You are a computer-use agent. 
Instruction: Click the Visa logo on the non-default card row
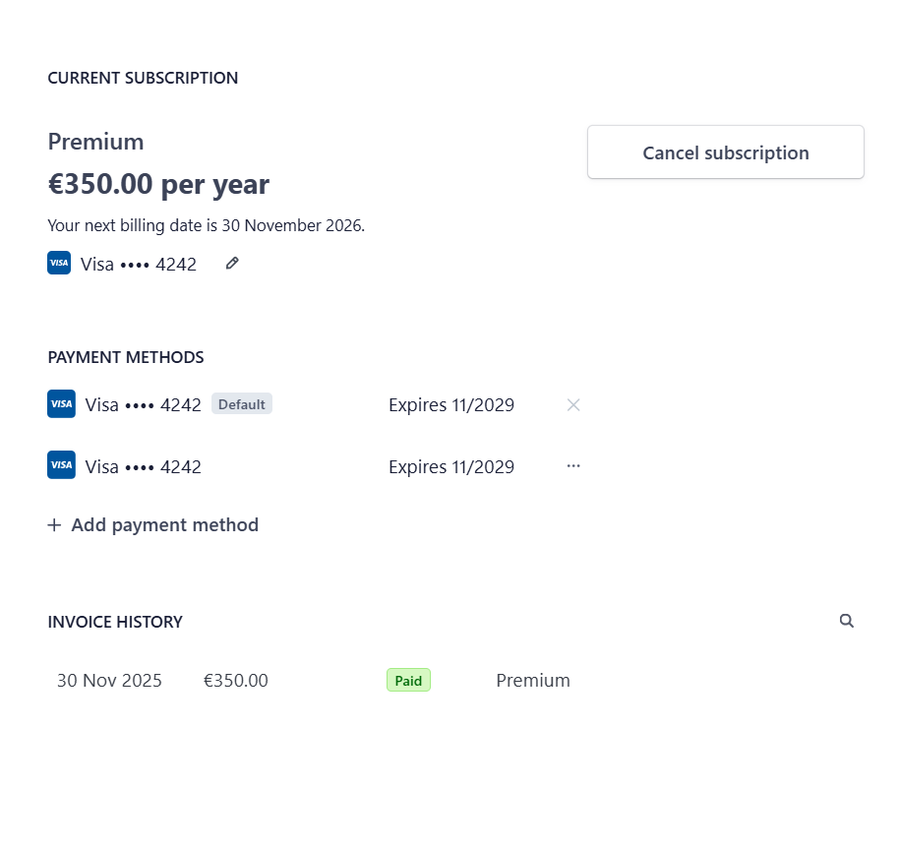[61, 465]
